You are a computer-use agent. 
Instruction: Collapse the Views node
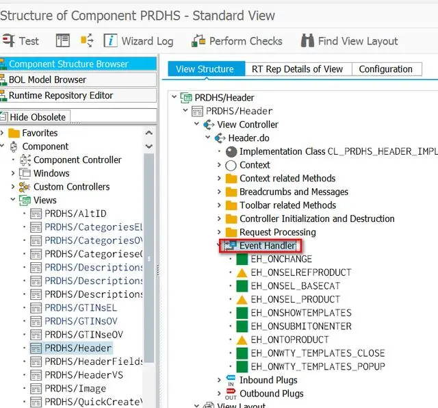13,199
